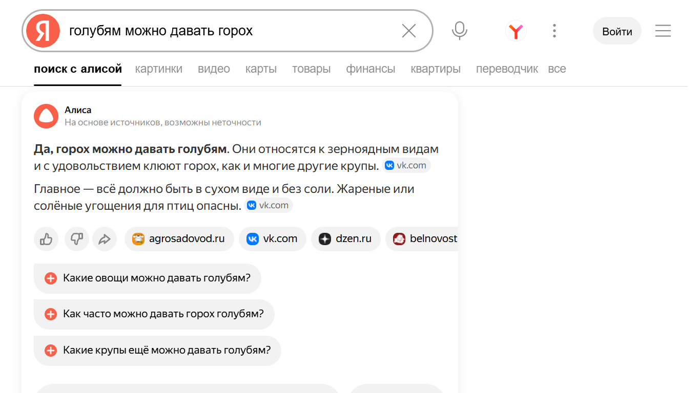Start voice search with the microphone icon
The image size is (700, 393).
[459, 31]
